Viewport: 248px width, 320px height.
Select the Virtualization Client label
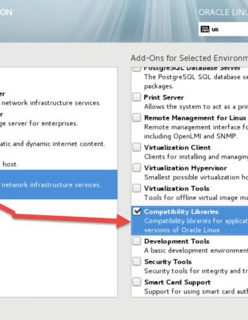click(x=177, y=148)
